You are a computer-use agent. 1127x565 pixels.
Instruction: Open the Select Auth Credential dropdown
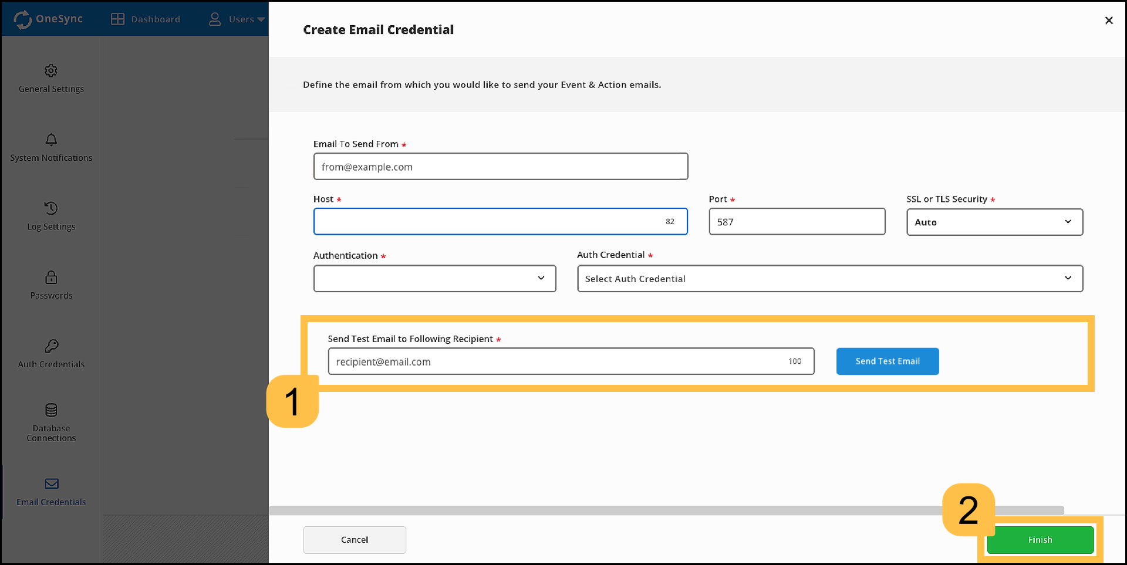(830, 278)
